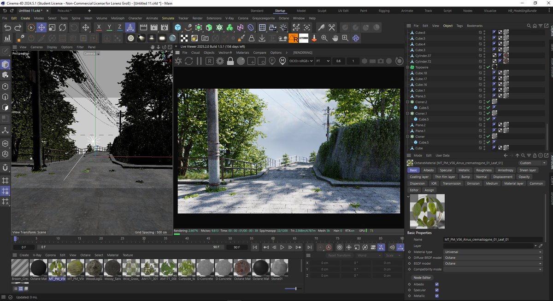Toggle the Albedo checkbox
Viewport: 553px width, 301px height.
click(x=437, y=284)
